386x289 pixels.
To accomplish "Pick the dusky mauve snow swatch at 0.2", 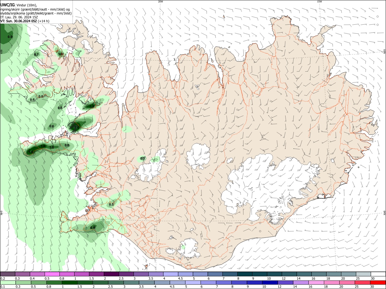I will click(x=8, y=274).
